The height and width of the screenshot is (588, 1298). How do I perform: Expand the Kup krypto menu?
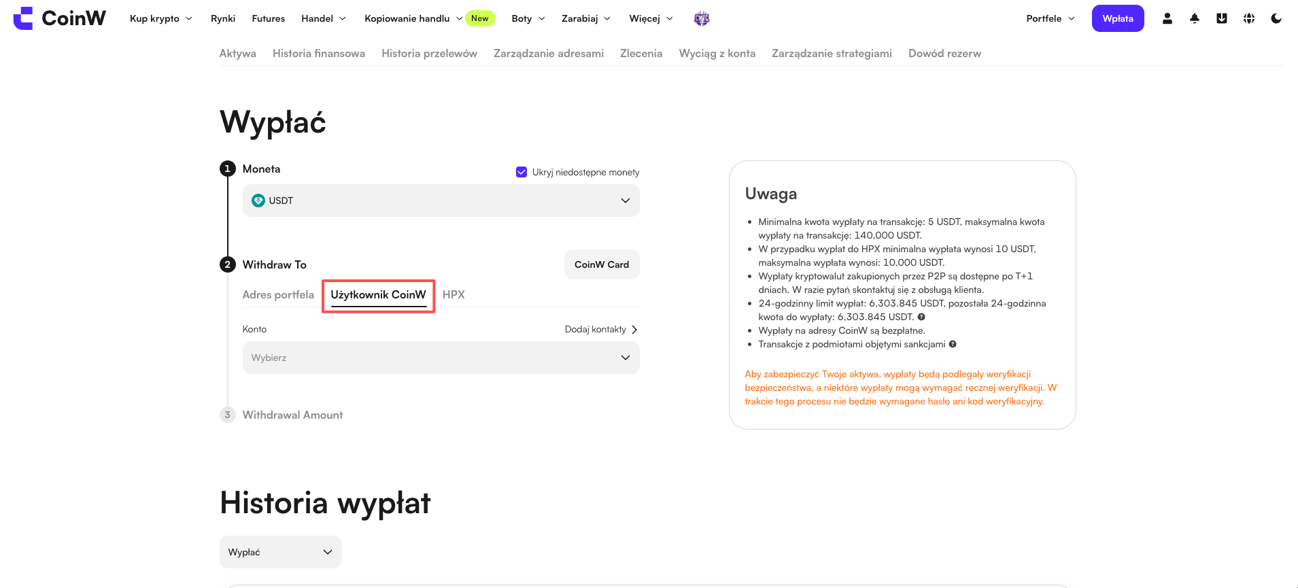coord(161,18)
